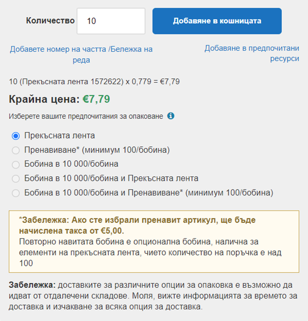Click the 'Пренавиване* (минимум 100/бобина)' label text

tap(97, 150)
